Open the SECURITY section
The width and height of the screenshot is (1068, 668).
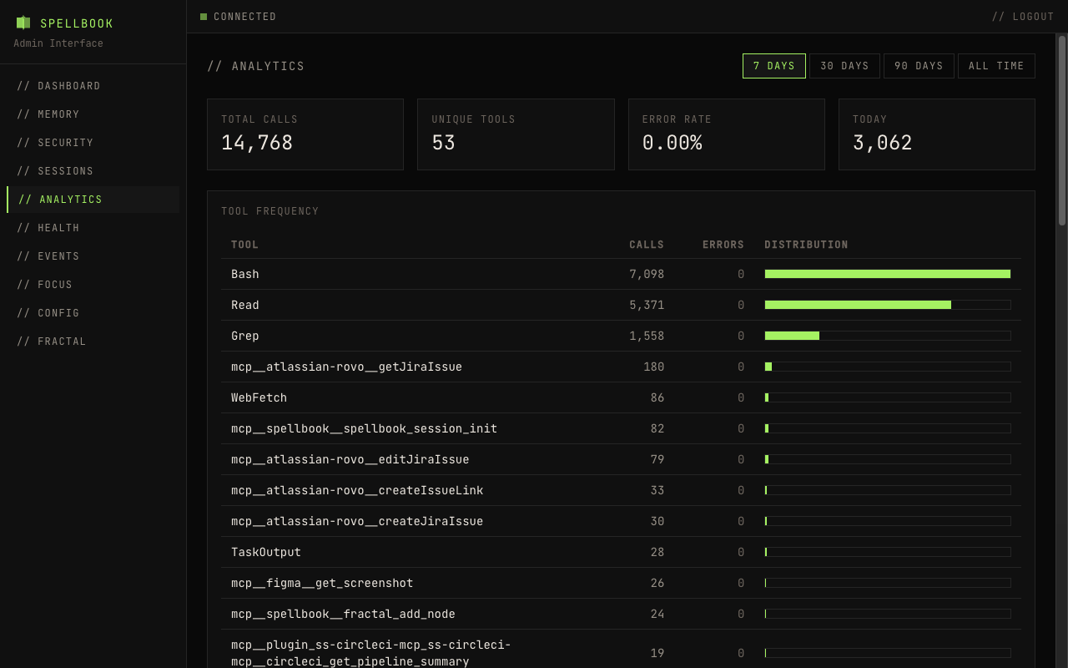point(55,142)
